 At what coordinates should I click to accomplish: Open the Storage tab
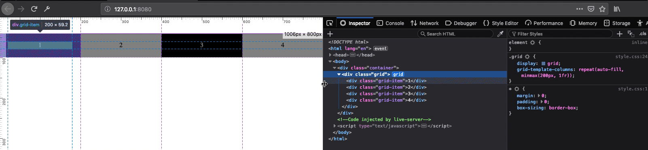[617, 23]
